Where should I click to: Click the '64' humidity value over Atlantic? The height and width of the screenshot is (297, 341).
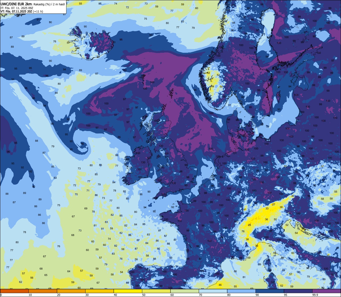click(x=69, y=271)
